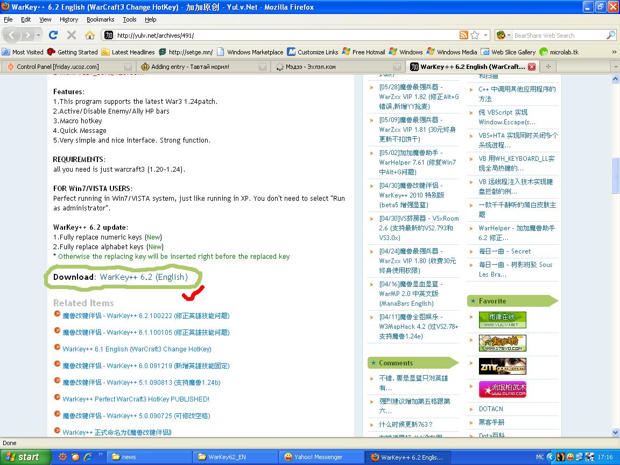Viewport: 620px width, 465px height.
Task: Open related item WarKey++ 6.1 English link
Action: 137,349
